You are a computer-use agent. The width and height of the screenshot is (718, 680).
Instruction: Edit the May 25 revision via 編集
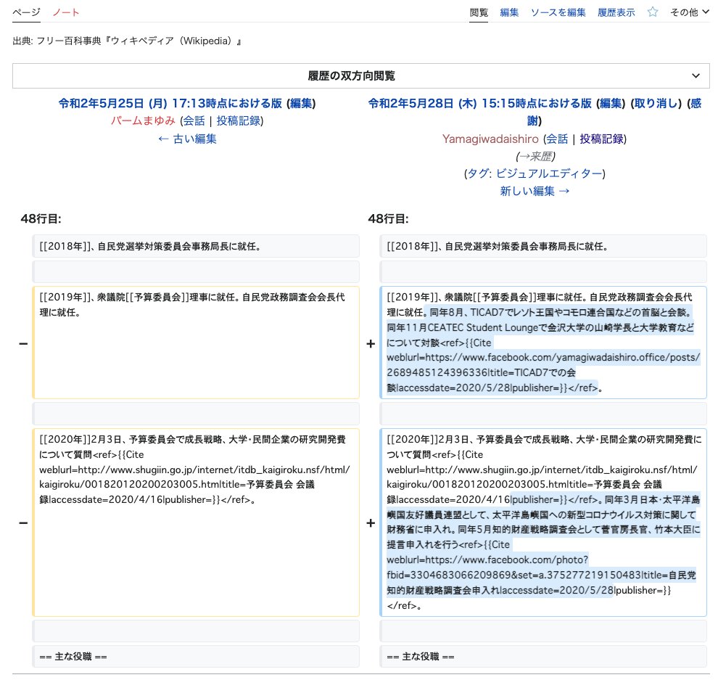point(301,104)
